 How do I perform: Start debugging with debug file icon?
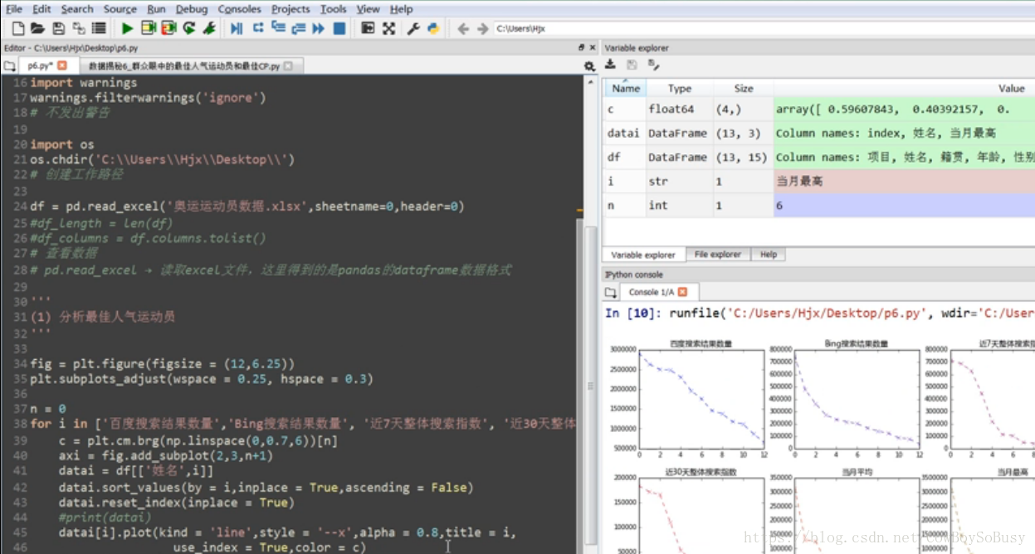[237, 28]
